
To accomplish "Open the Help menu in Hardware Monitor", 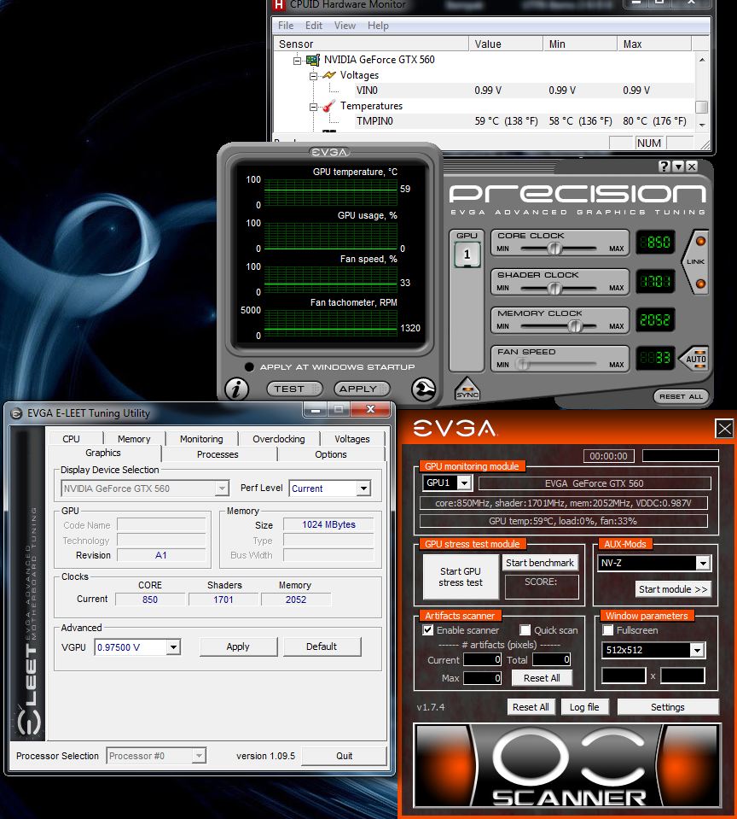I will click(378, 26).
